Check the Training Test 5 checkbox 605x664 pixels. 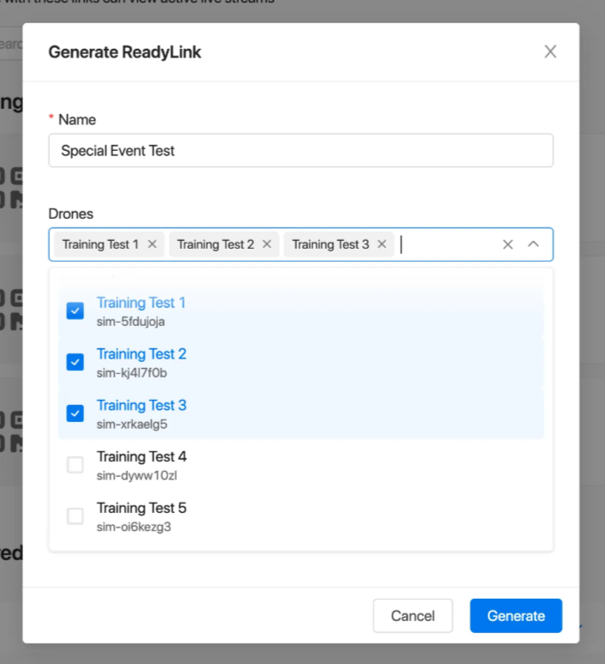coord(76,516)
